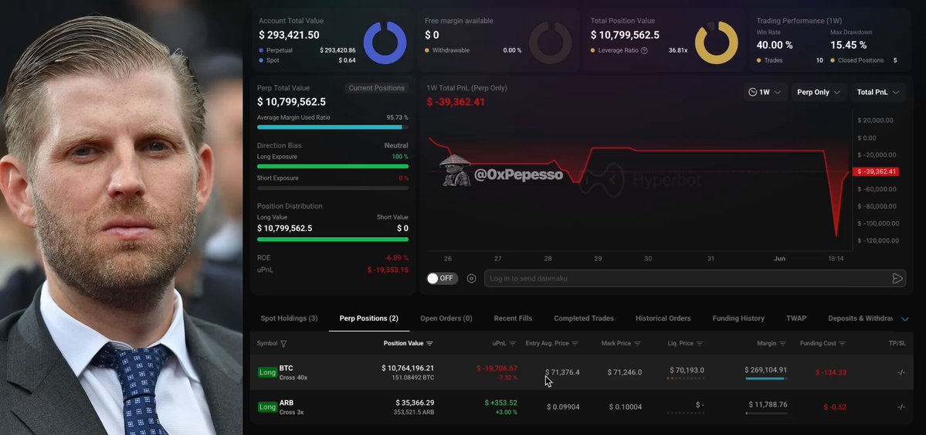Screen dimensions: 926x435
Task: Switch to Recent Fills tab
Action: coord(513,318)
